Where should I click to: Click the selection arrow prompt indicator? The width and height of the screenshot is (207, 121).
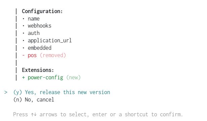6,92
